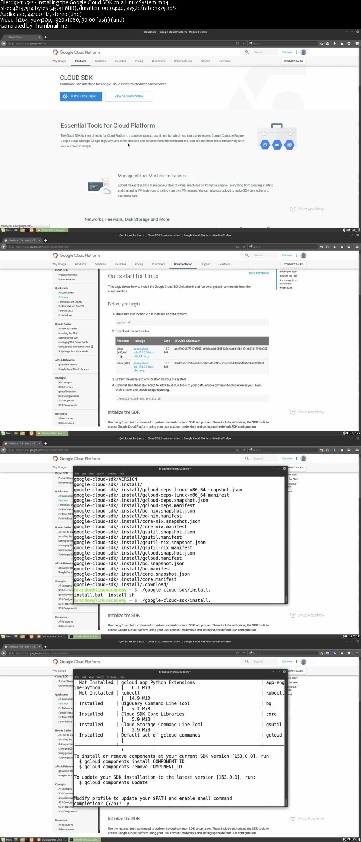Close the 'Connecting...' browser tab

pyautogui.click(x=39, y=37)
